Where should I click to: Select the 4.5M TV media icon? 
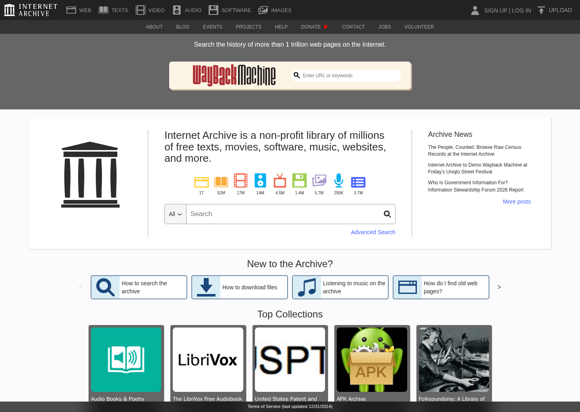[x=280, y=181]
